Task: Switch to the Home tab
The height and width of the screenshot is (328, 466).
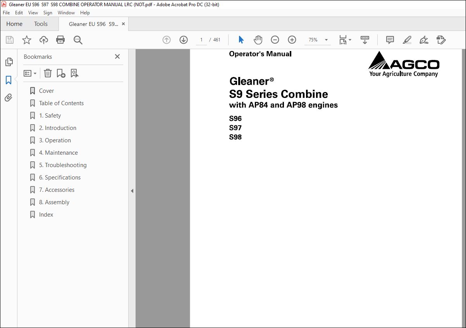Action: click(14, 24)
